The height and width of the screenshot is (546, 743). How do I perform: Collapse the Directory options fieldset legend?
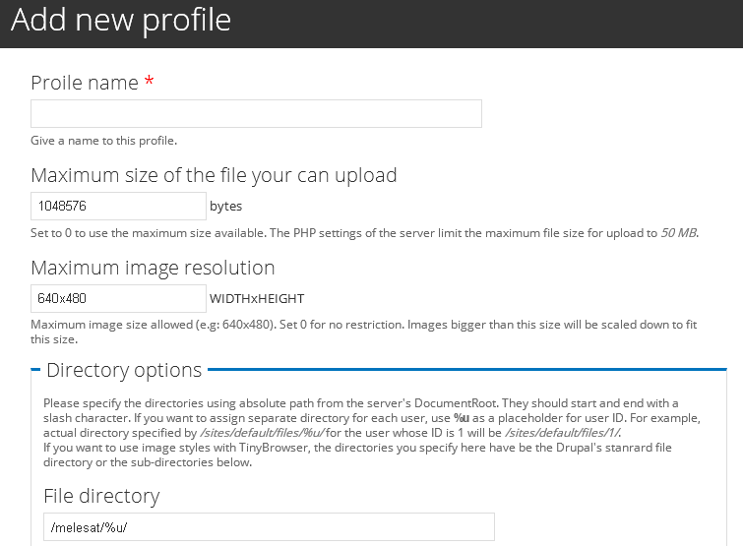pos(124,370)
